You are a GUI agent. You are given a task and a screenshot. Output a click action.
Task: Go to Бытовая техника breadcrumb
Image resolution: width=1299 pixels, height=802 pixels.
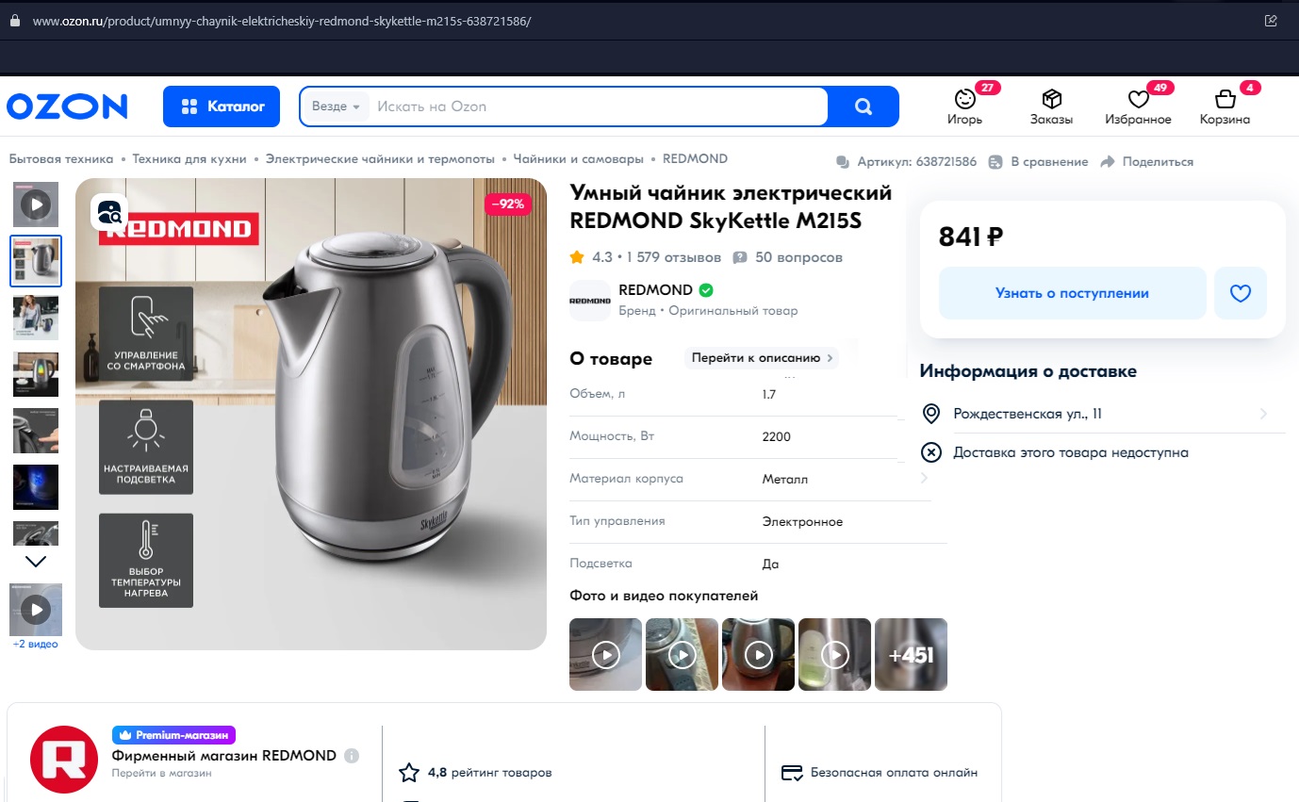pos(61,159)
